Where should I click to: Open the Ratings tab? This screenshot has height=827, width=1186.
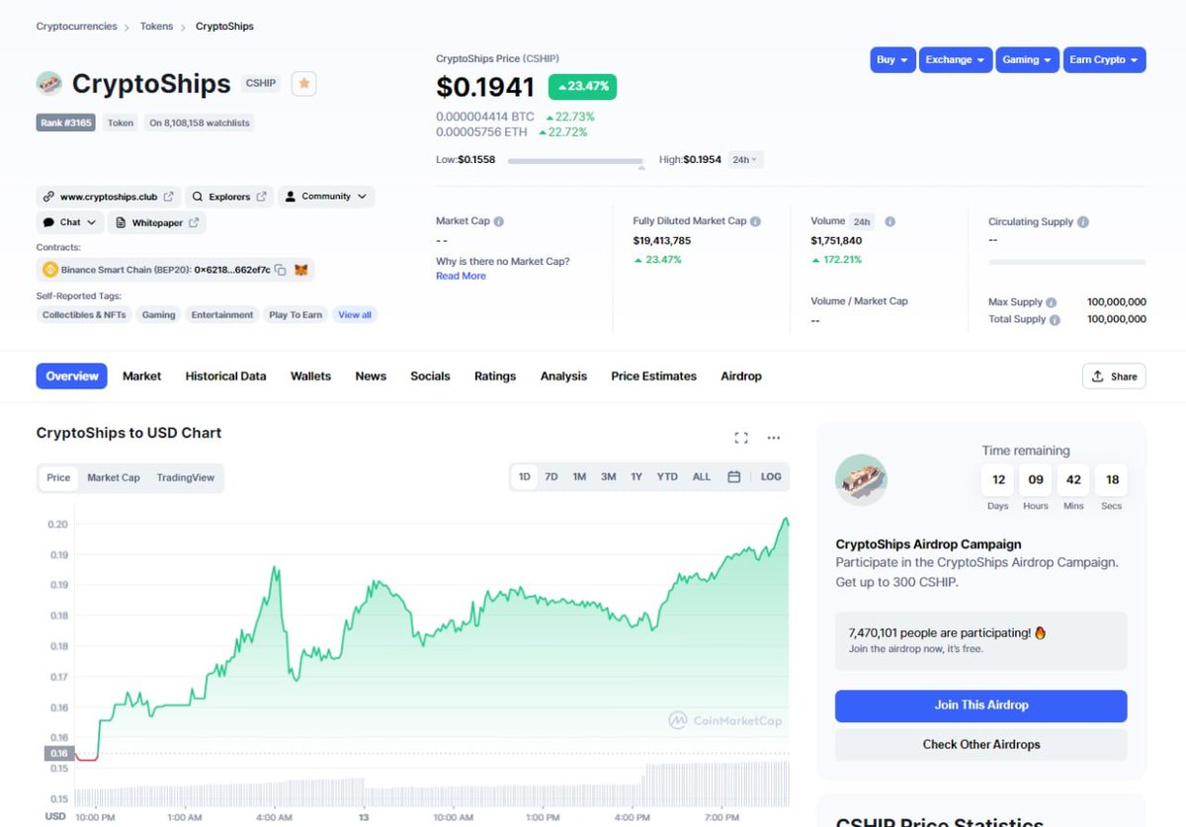495,376
